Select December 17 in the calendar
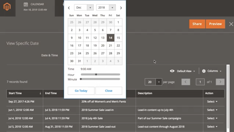The image size is (234, 132). tap(79, 46)
